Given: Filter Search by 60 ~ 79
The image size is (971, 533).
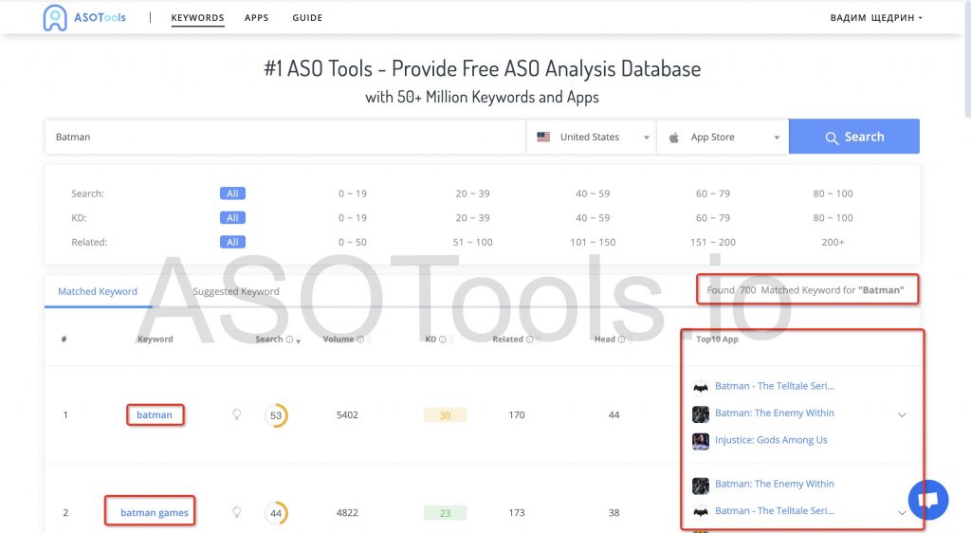Looking at the screenshot, I should point(713,193).
